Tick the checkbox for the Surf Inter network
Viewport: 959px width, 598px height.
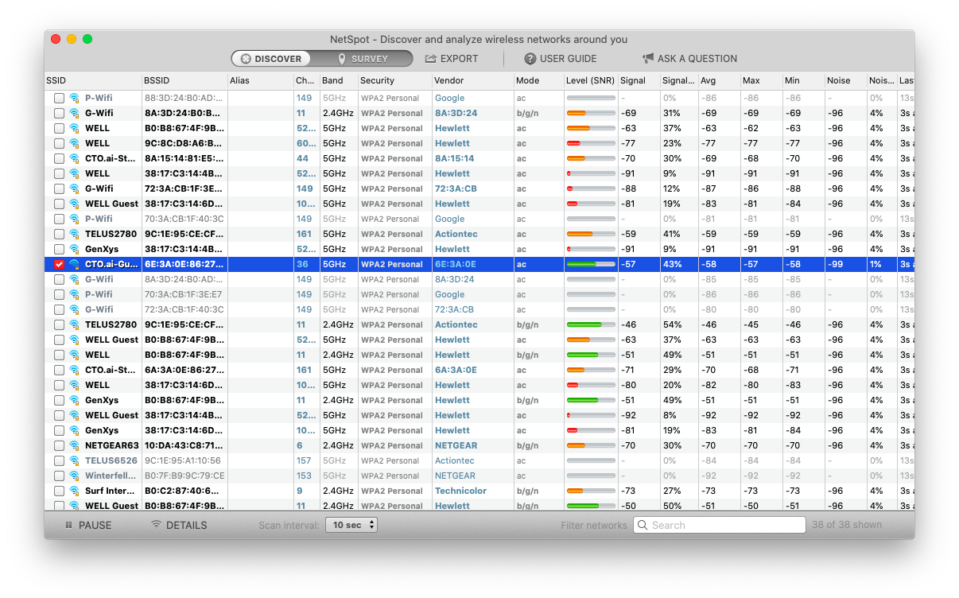pos(59,491)
